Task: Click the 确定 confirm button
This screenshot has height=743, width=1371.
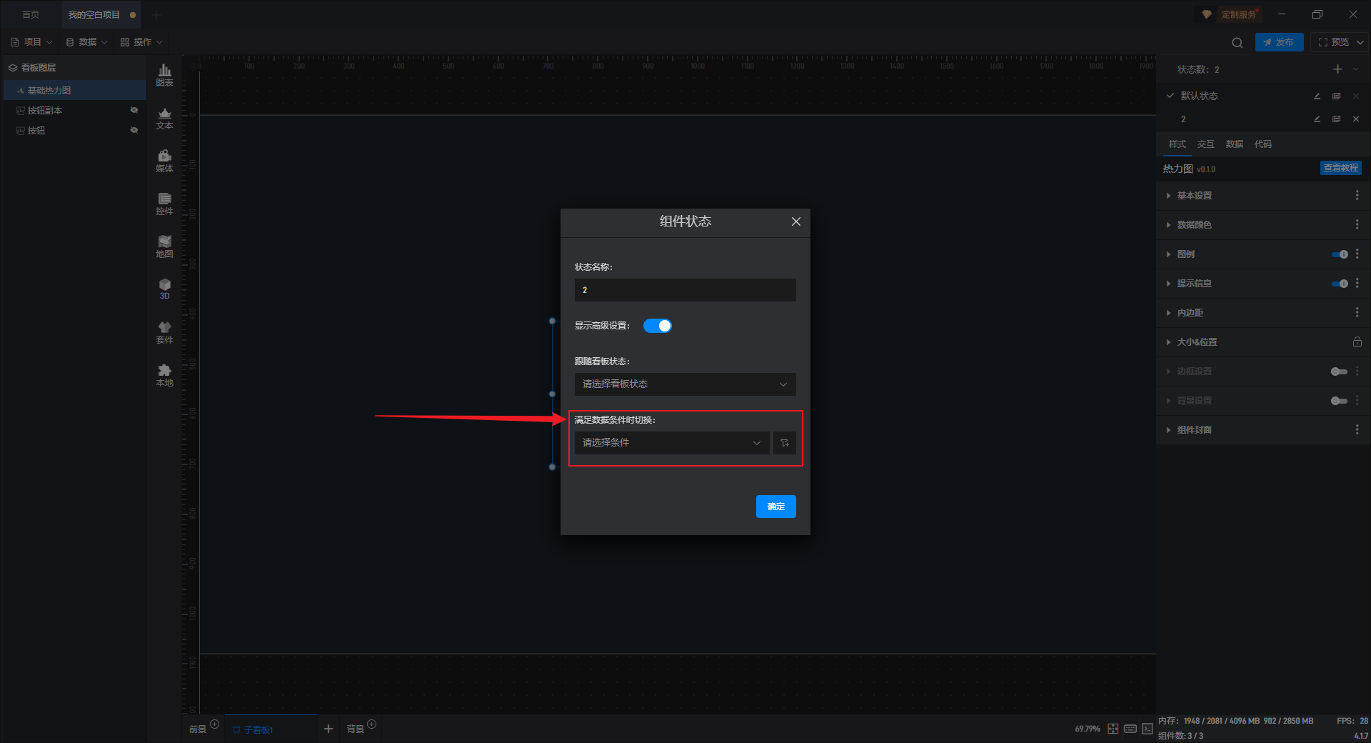Action: click(776, 507)
